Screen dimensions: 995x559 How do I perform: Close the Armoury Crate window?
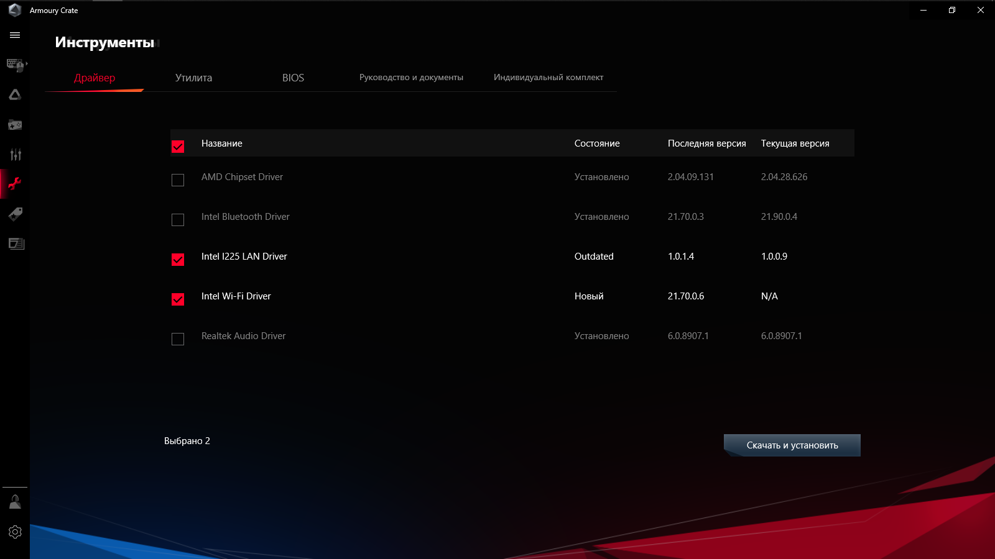[x=981, y=10]
